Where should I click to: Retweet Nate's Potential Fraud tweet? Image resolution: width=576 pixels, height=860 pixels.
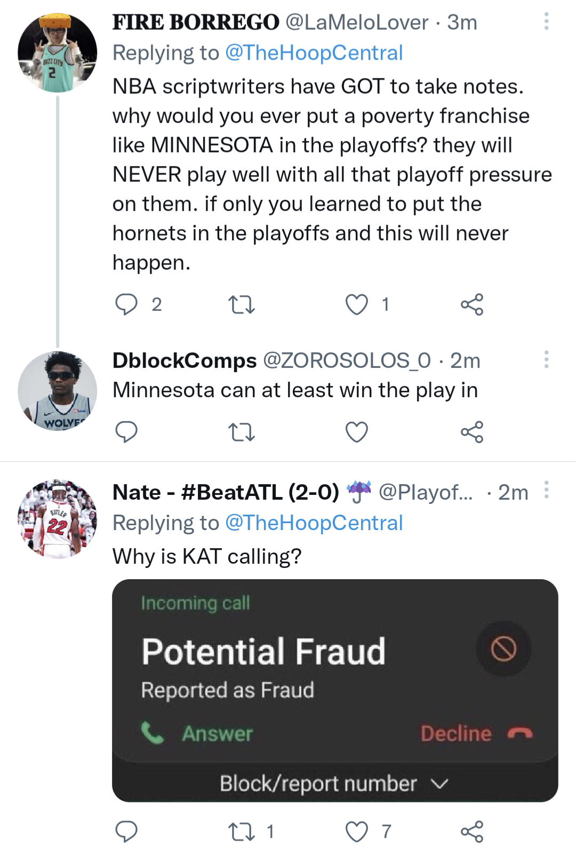point(242,831)
